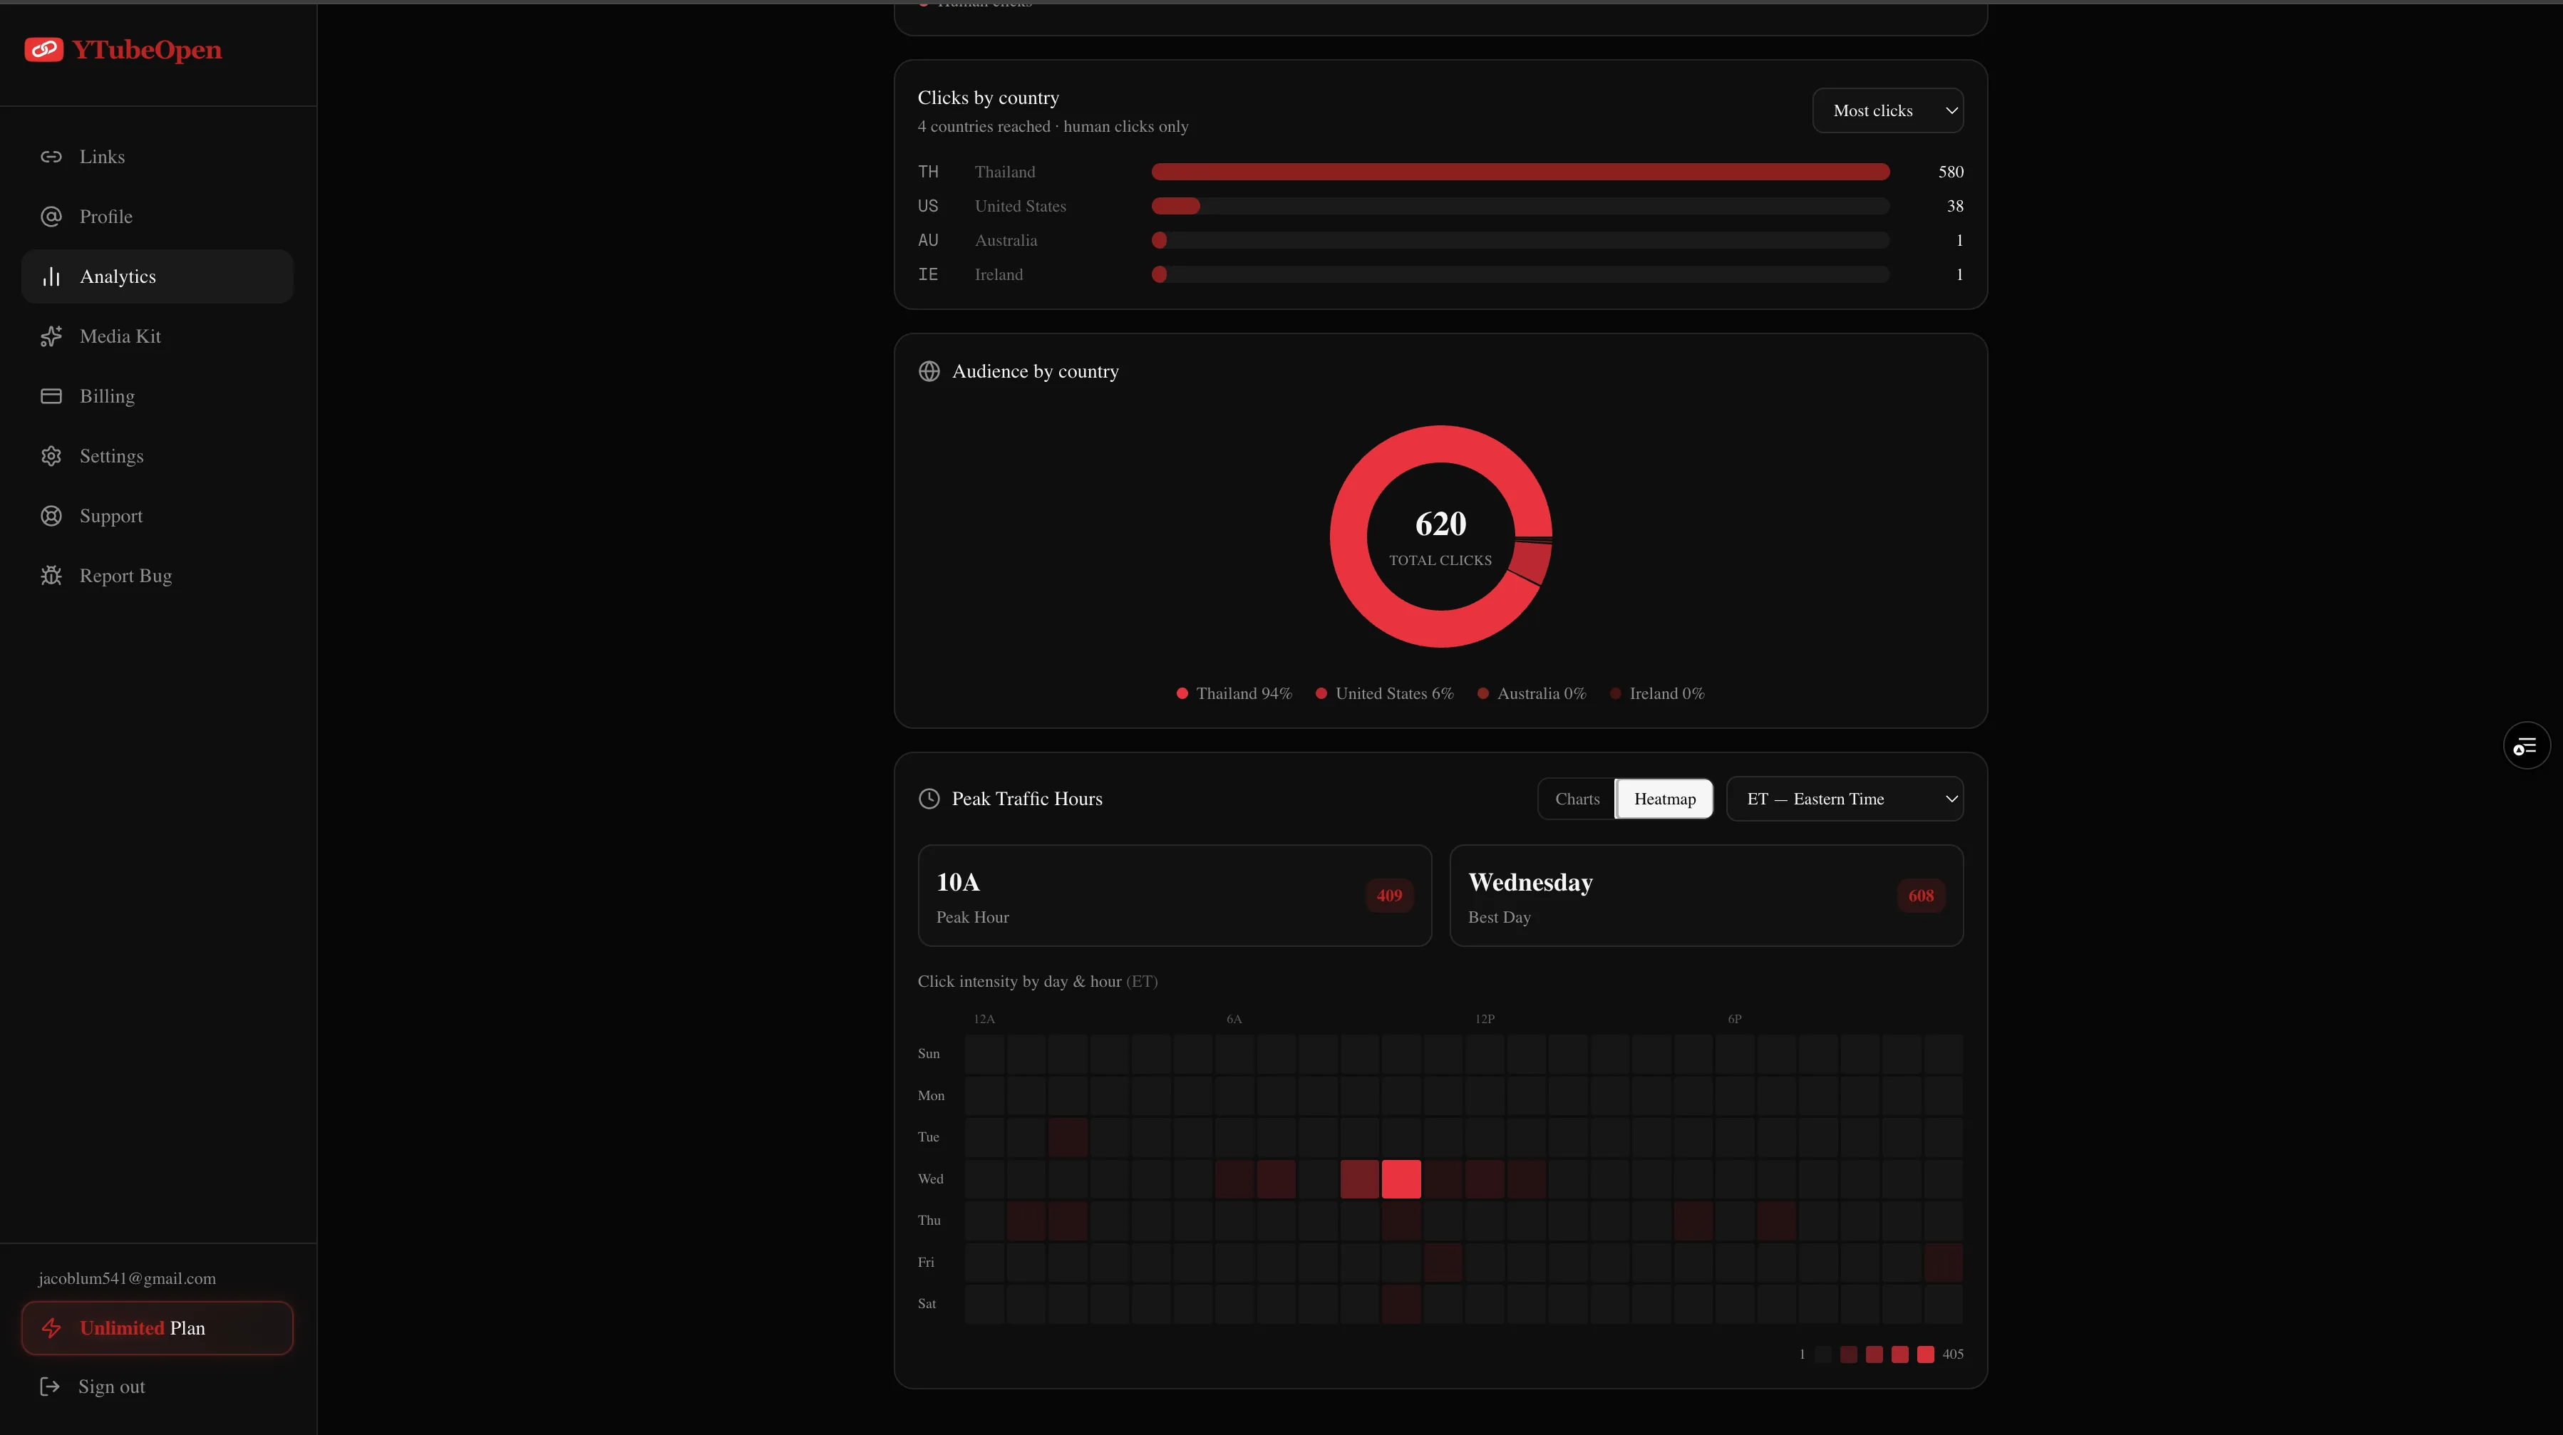Click the United States 6% legend entry
The image size is (2563, 1435).
pos(1384,693)
